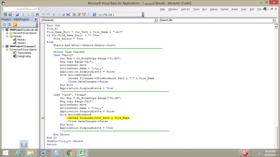Open Object Browser toolbar icon
The image size is (280, 157).
(x=84, y=15)
